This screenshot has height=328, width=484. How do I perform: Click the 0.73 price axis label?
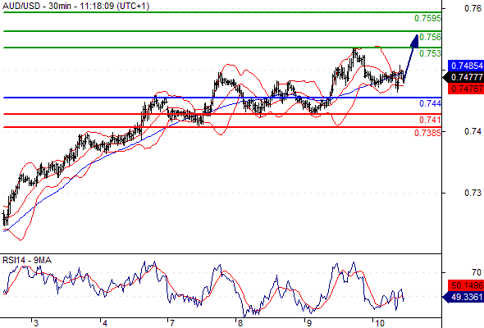point(473,194)
